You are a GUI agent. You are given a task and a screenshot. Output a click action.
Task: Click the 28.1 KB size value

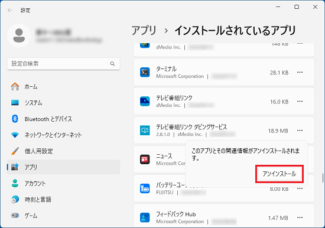(x=279, y=73)
